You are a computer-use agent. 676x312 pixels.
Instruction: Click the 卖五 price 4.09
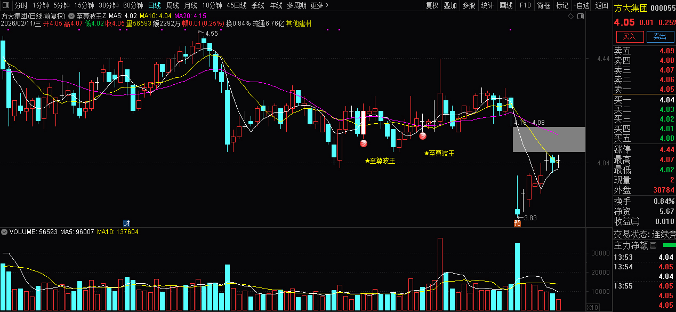[x=666, y=51]
